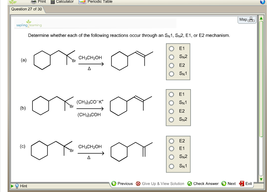Click the alkene product in reaction (c)
Screen dimensions: 269x192
(131, 152)
